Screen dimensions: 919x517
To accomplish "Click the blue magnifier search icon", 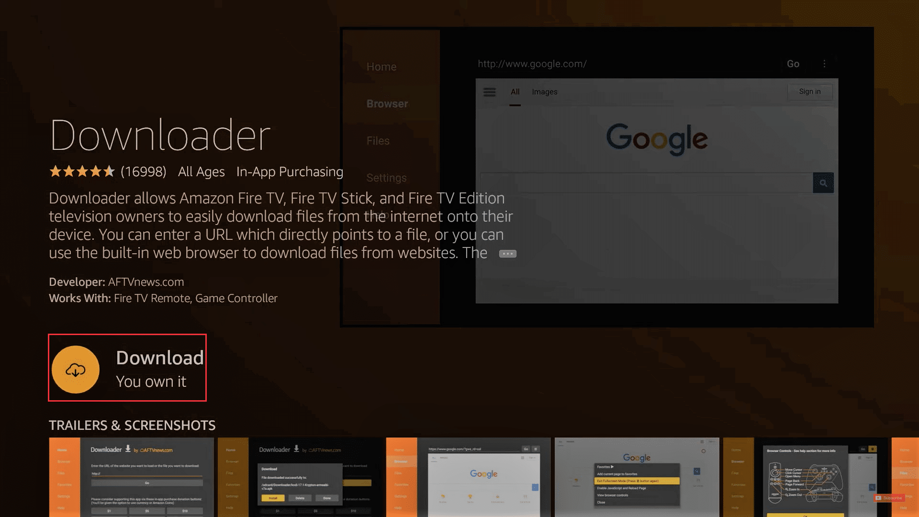I will pyautogui.click(x=823, y=183).
